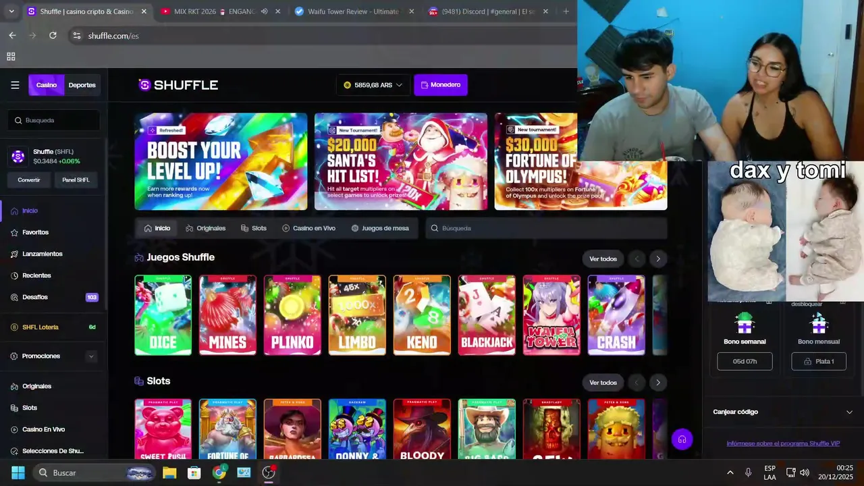Open the Boost Your Level Up banner
Image resolution: width=864 pixels, height=486 pixels.
(x=221, y=161)
